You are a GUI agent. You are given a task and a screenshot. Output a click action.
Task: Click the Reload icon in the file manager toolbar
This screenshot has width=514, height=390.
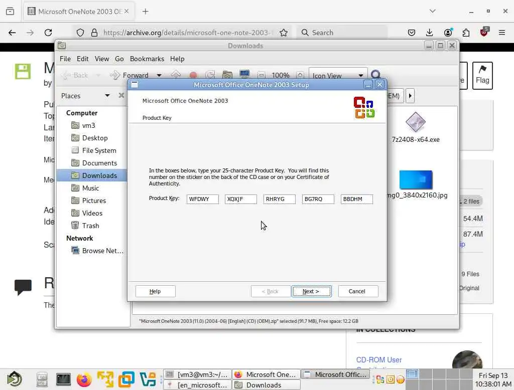[x=210, y=75]
